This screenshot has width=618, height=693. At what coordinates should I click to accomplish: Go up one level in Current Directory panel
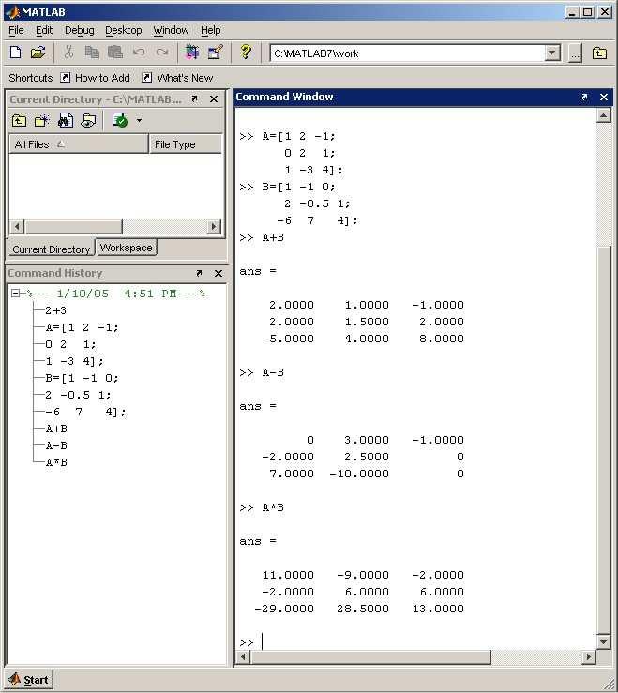coord(19,120)
